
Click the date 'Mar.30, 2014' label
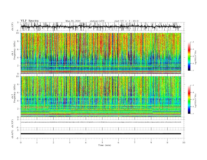(x=73, y=21)
